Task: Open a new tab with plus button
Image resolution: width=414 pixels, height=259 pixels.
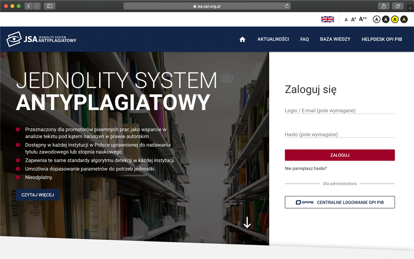Action: pyautogui.click(x=410, y=8)
